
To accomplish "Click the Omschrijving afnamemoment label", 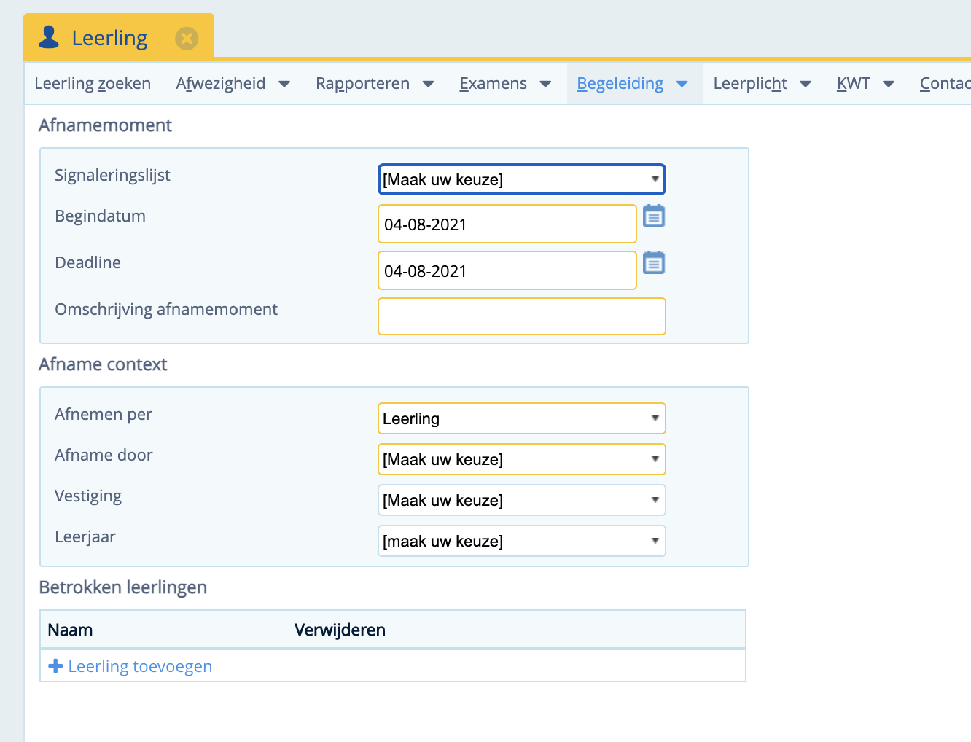I will coord(166,309).
